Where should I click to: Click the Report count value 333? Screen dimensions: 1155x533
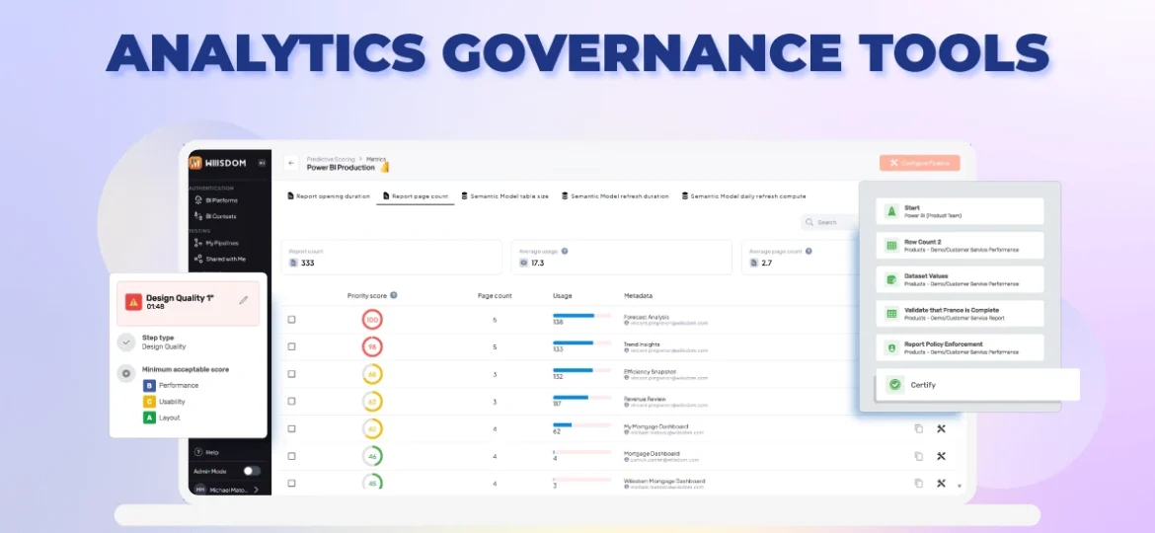pyautogui.click(x=308, y=263)
